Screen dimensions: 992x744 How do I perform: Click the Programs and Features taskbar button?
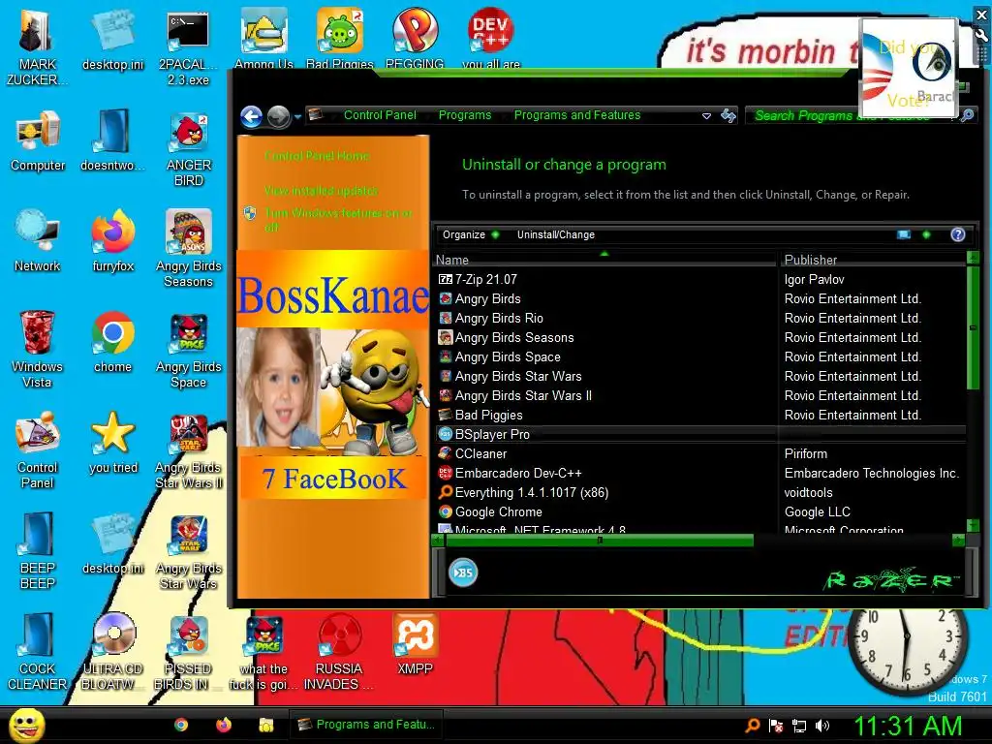(x=365, y=725)
